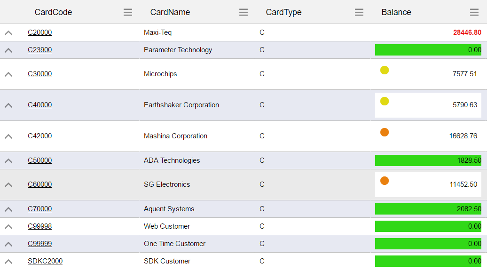Select the 16628.76 balance value

[463, 136]
